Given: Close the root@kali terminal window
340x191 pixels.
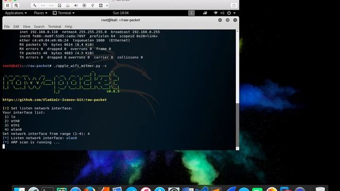Looking at the screenshot, I should click(x=235, y=20).
